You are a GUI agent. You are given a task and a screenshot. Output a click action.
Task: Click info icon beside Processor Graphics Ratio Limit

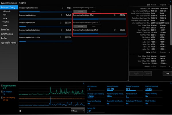click(62, 8)
